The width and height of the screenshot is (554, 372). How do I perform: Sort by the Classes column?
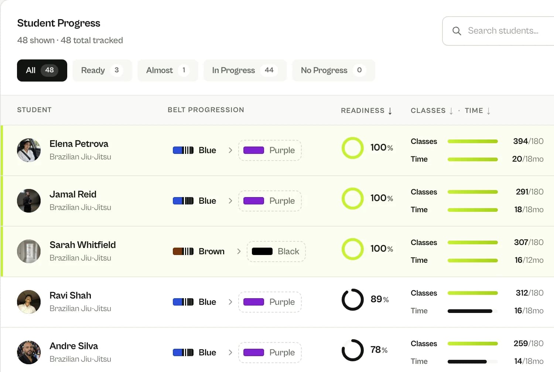click(432, 111)
